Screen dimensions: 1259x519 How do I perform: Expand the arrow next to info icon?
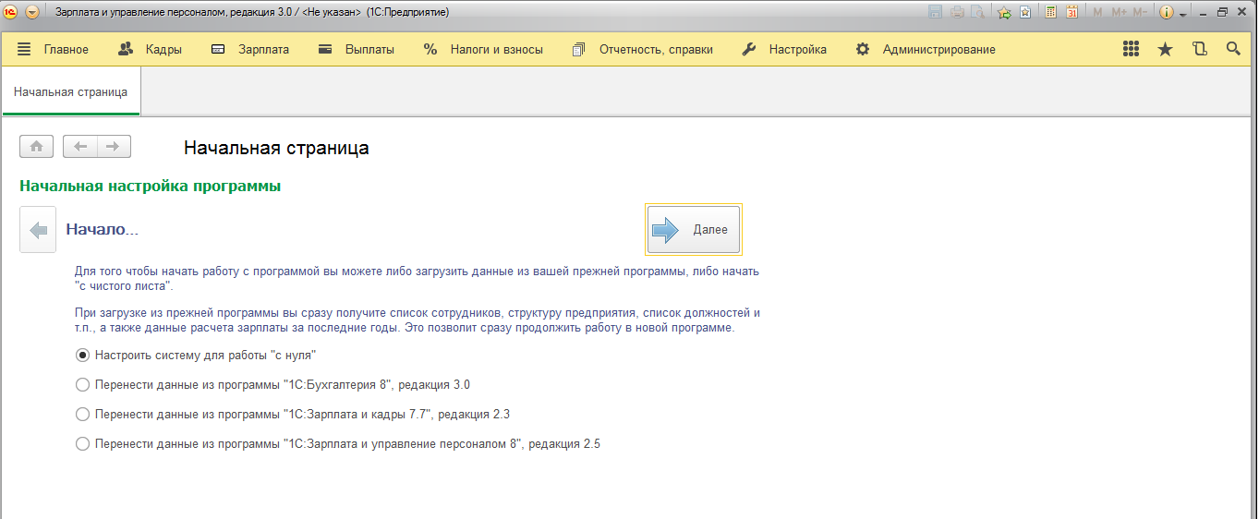(x=1182, y=15)
